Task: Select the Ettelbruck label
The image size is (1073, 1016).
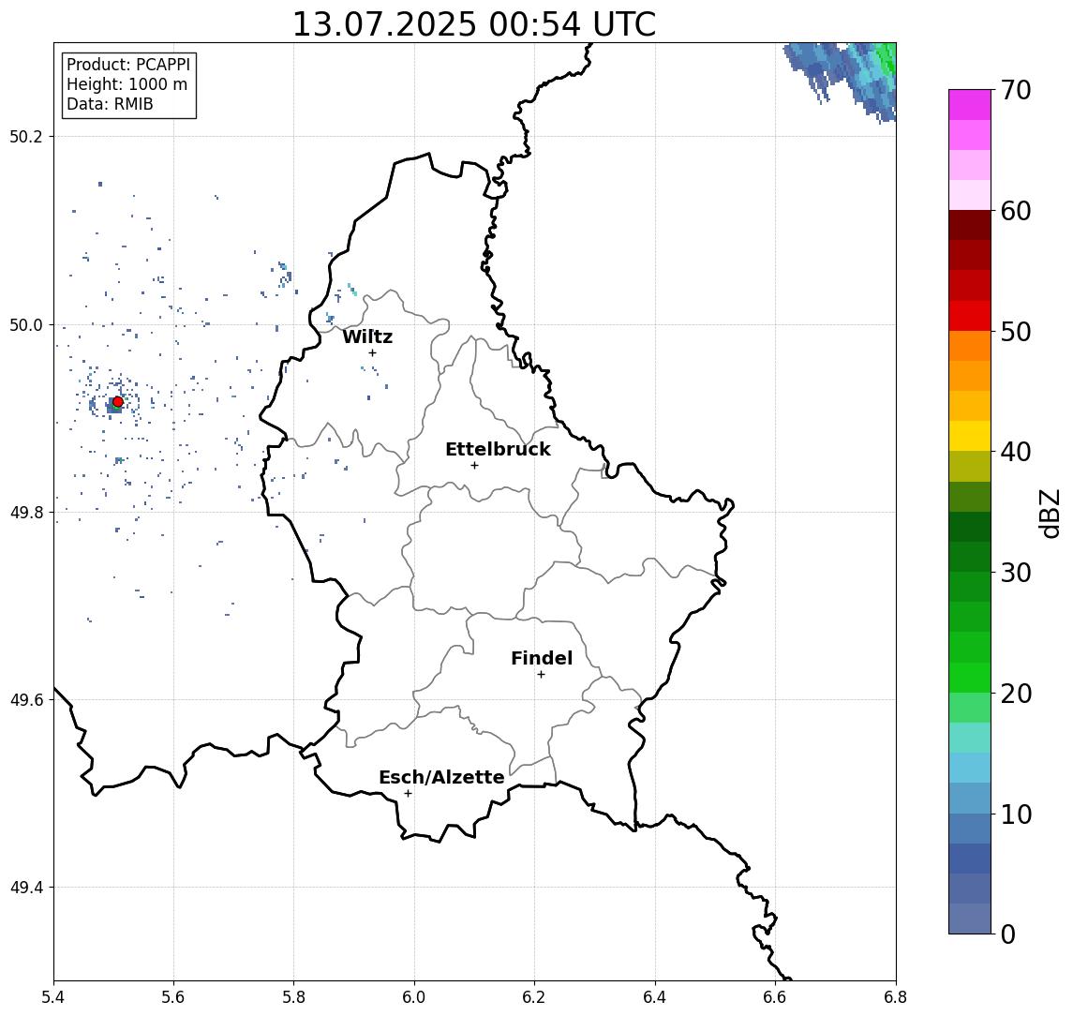Action: 498,449
